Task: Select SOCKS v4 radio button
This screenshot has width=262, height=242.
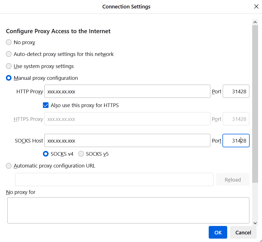Action: (x=46, y=154)
